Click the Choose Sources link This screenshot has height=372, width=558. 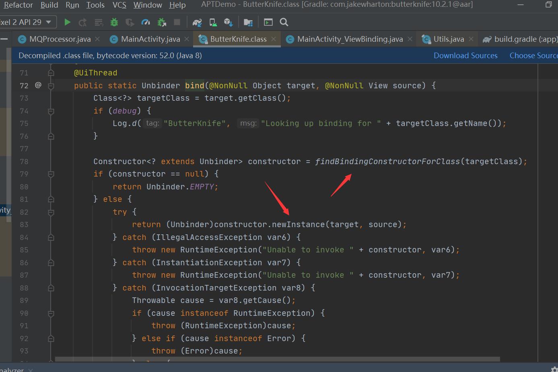tap(533, 55)
